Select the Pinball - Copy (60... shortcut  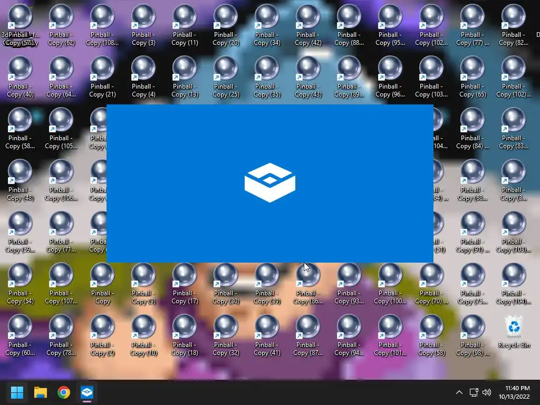coord(20,335)
